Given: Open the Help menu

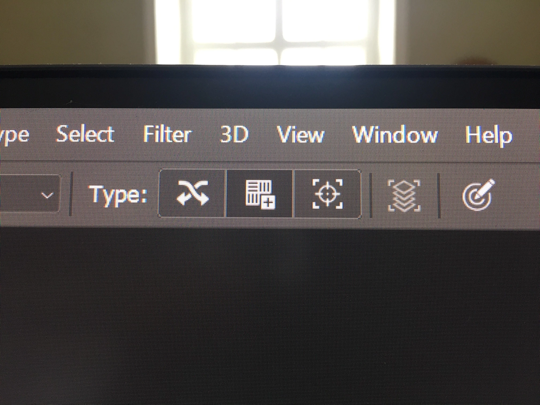Looking at the screenshot, I should coord(489,136).
